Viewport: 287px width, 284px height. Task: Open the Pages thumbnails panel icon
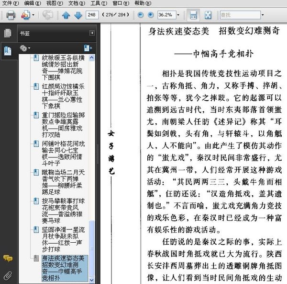[x=8, y=33]
